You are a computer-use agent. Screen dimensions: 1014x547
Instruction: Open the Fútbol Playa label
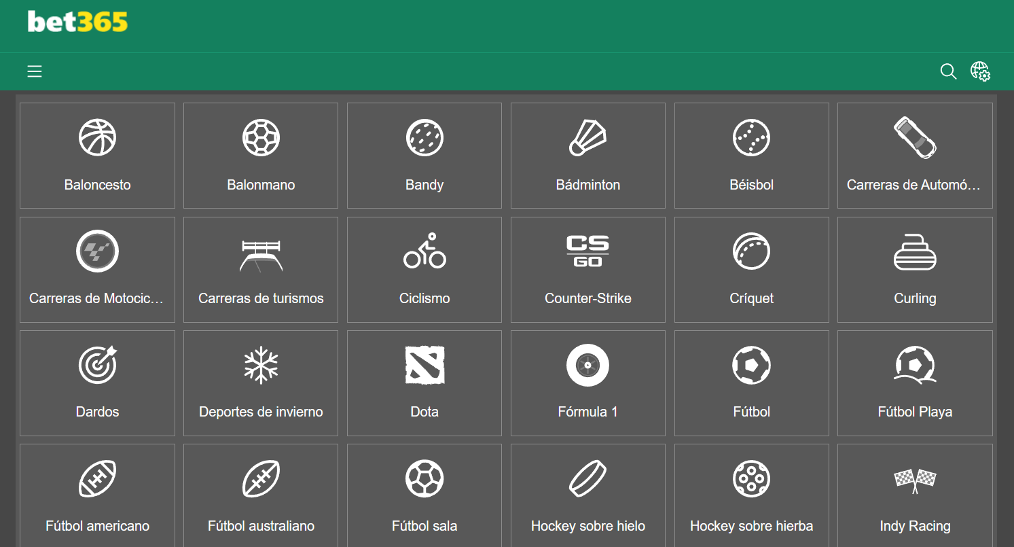click(x=915, y=412)
